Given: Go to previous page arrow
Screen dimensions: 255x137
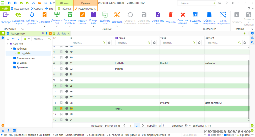Looking at the screenshot, I should pyautogui.click(x=124, y=125).
